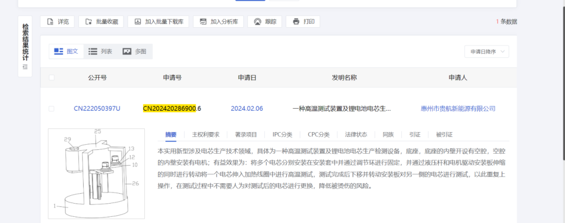Select the 同族 tab
Viewport: 565px width, 223px height.
[x=388, y=135]
